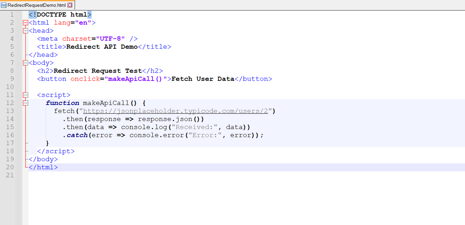Screen dimensions: 465x225
Task: Click the "makeApiCall()" onclick value
Action: 136,79
